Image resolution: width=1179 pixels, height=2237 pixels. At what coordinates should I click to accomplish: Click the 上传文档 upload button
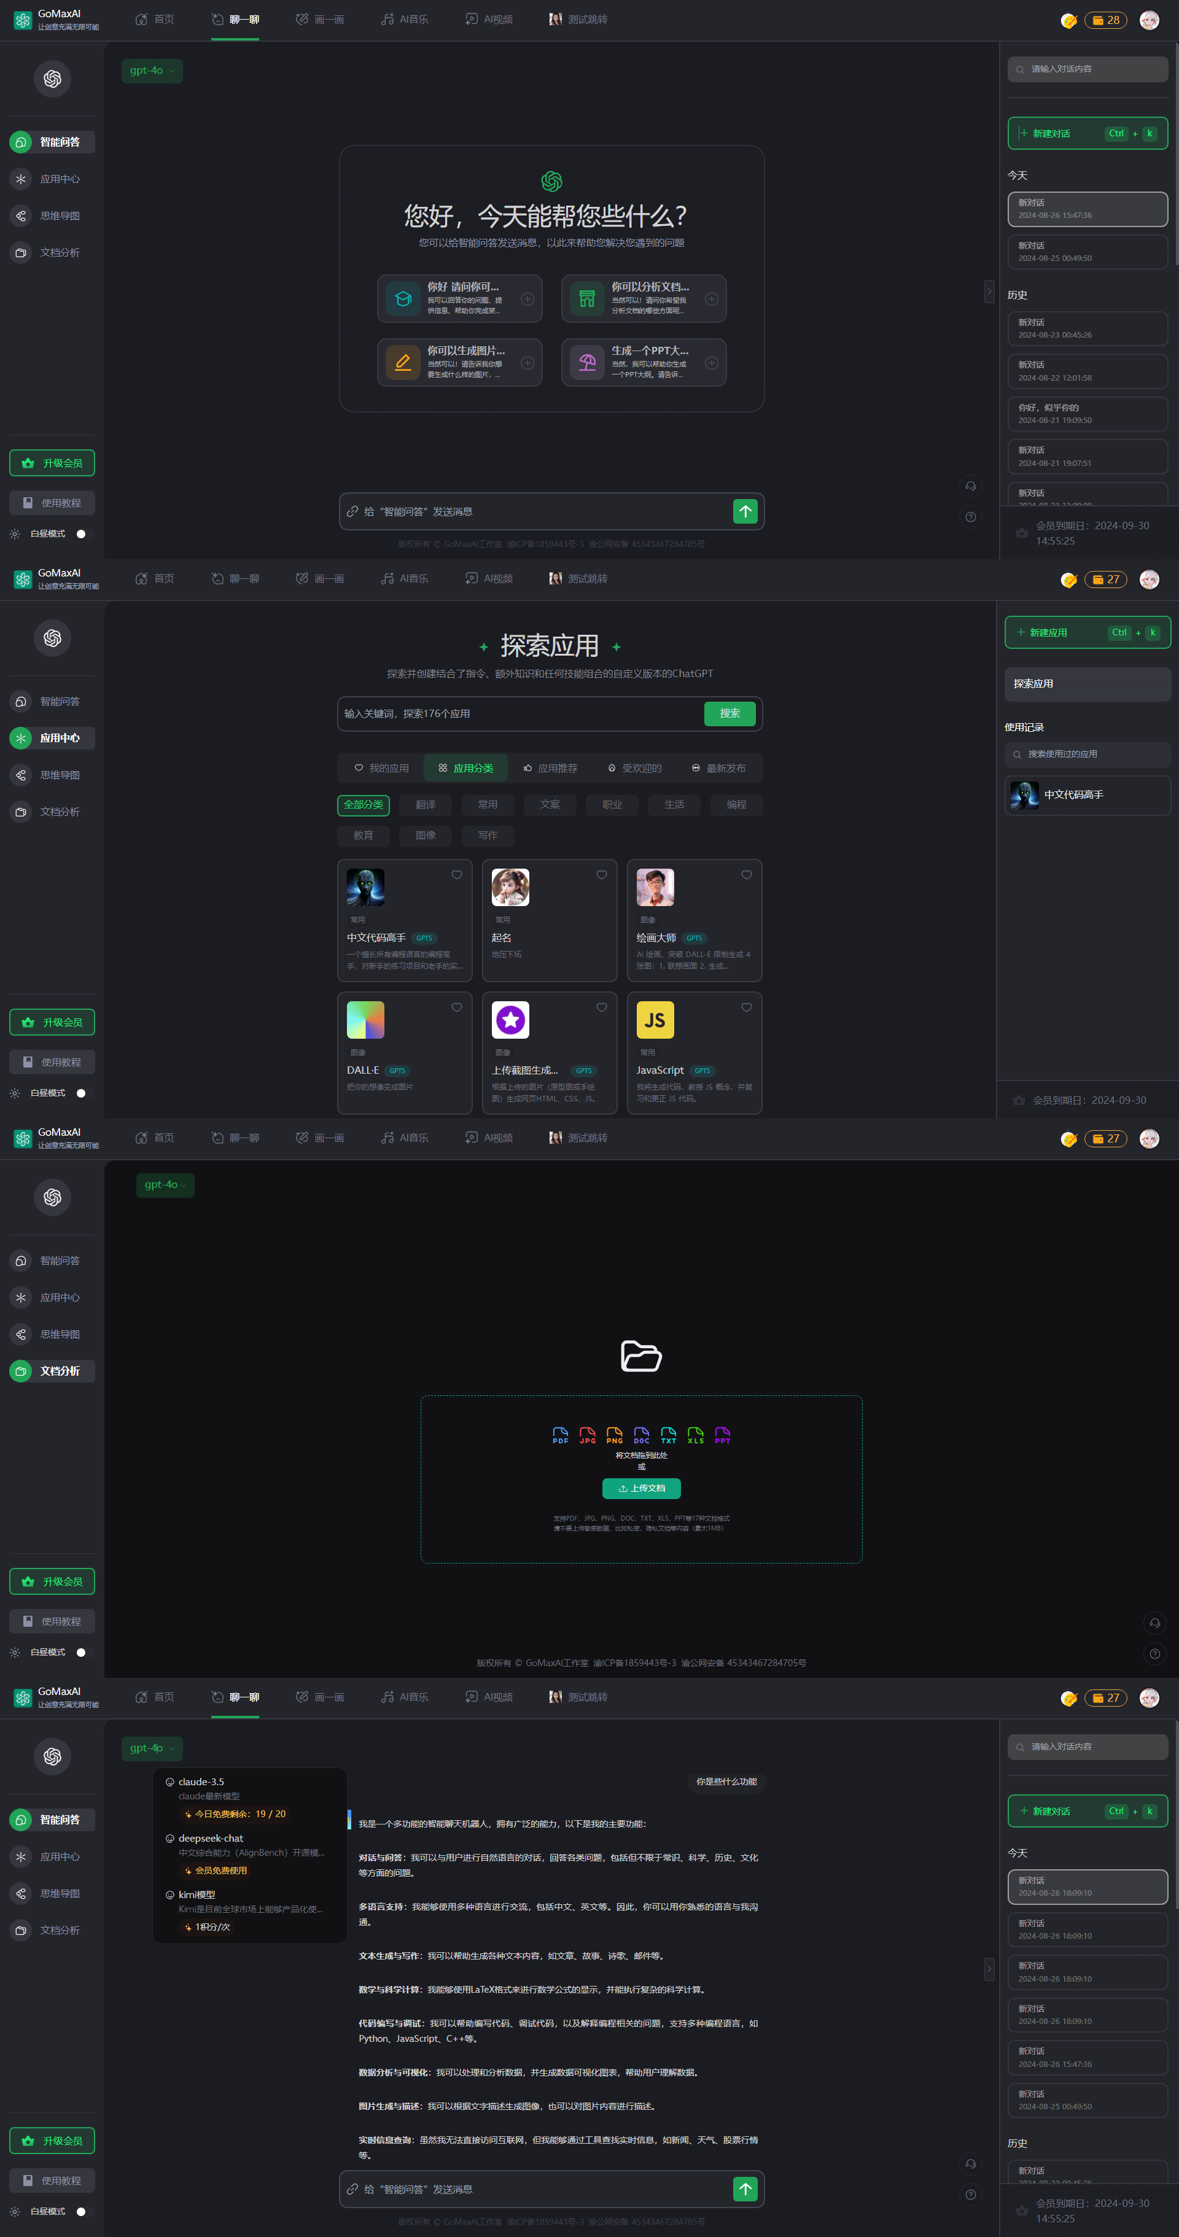pyautogui.click(x=641, y=1487)
